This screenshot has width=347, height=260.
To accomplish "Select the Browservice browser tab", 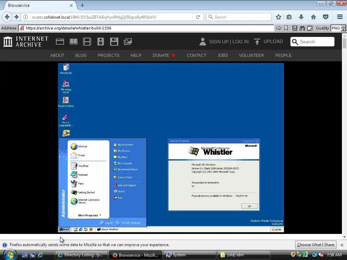I will click(x=40, y=5).
